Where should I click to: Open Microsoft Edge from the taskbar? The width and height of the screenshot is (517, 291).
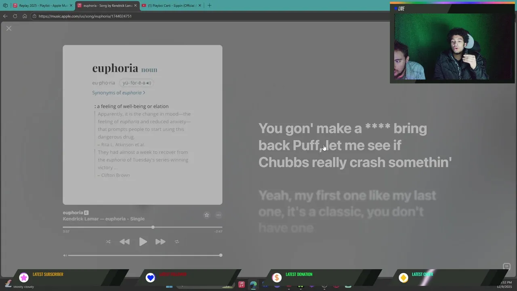pyautogui.click(x=253, y=285)
